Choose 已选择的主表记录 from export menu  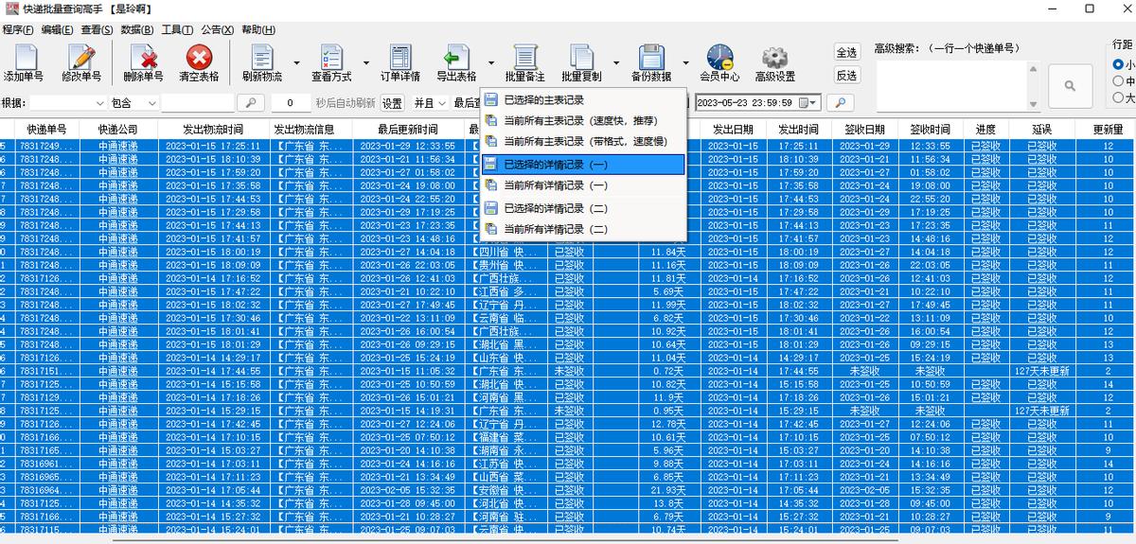click(582, 99)
